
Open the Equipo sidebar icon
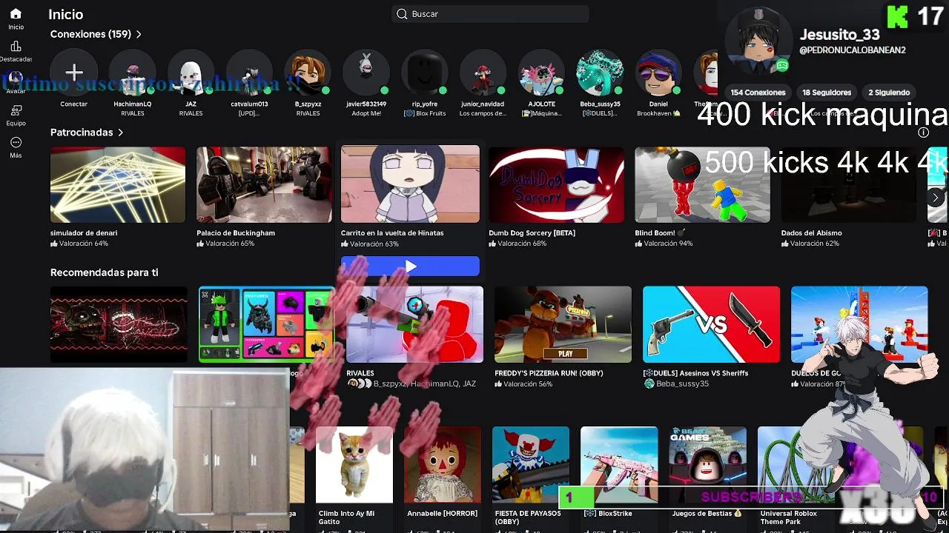16,111
